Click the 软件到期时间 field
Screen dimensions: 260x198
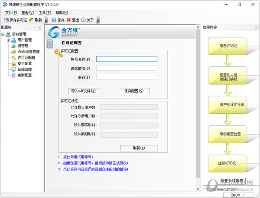click(129, 135)
